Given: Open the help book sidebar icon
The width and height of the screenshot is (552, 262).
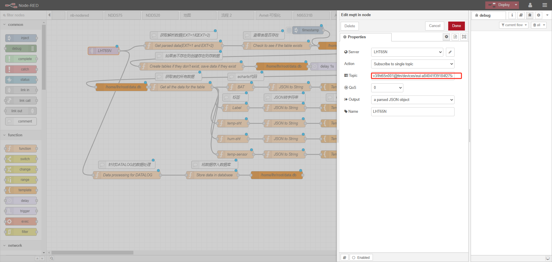Looking at the screenshot, I should pos(521,15).
